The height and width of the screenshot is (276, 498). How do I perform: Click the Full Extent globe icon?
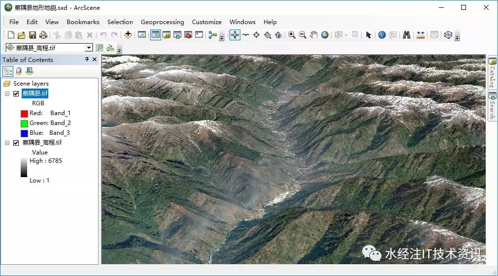pyautogui.click(x=325, y=35)
